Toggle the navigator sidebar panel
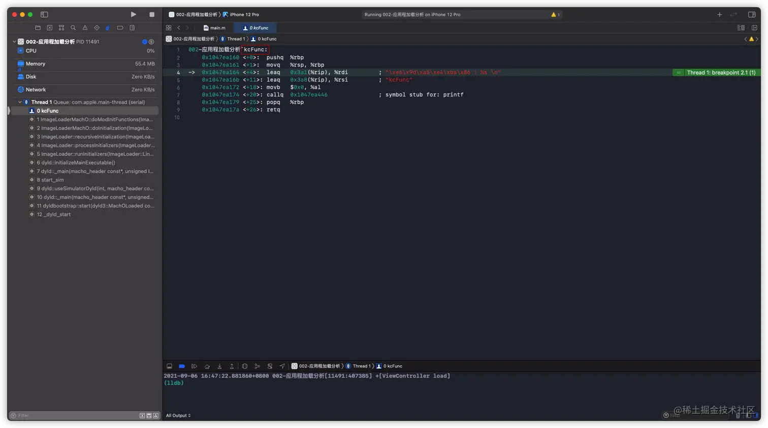 (44, 14)
